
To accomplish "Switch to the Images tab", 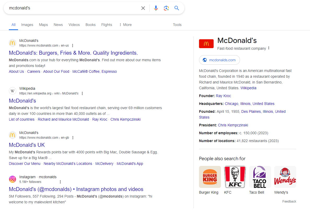I will 27,25.
